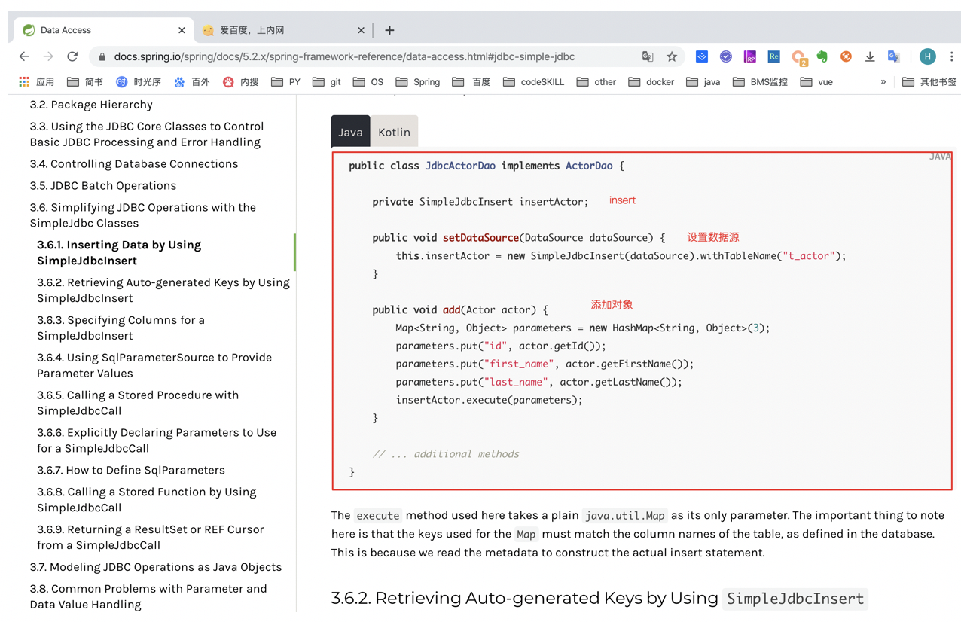
Task: Open the 时光序 bookmark
Action: click(x=138, y=81)
